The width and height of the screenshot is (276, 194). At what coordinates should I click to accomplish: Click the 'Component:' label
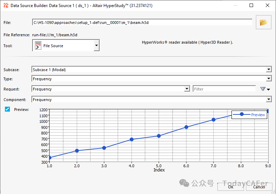pyautogui.click(x=15, y=100)
